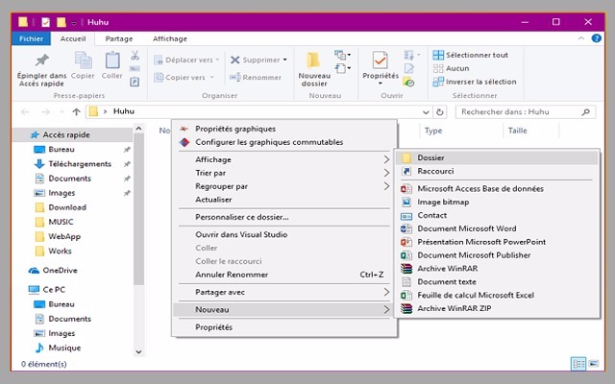Viewport: 615px width, 384px height.
Task: Create a Document Microsoft Word from submenu
Action: point(467,228)
